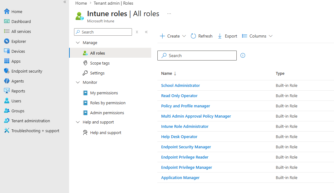Click the Home house icon in sidebar
This screenshot has height=193, width=334.
(x=7, y=11)
